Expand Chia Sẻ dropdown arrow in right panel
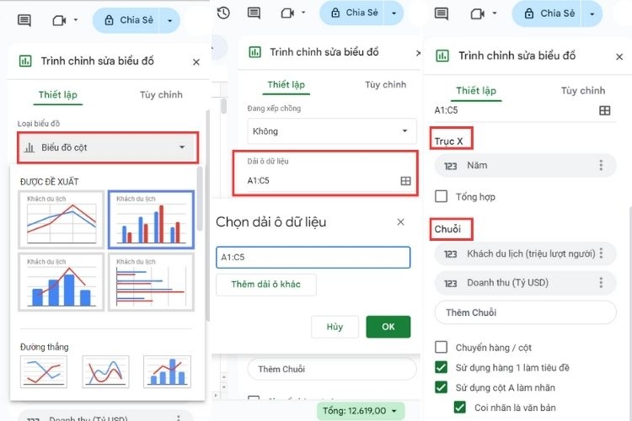This screenshot has height=421, width=632. (x=592, y=13)
